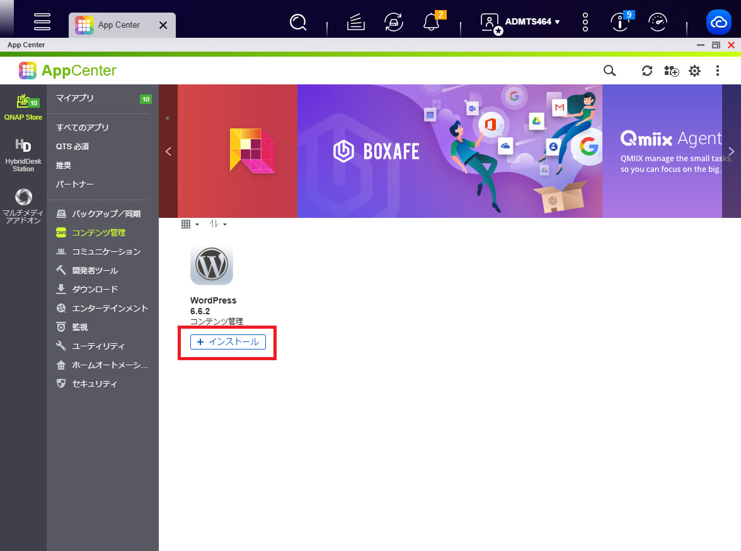Click the Qmiix Agent banner
The width and height of the screenshot is (741, 551).
click(x=663, y=151)
